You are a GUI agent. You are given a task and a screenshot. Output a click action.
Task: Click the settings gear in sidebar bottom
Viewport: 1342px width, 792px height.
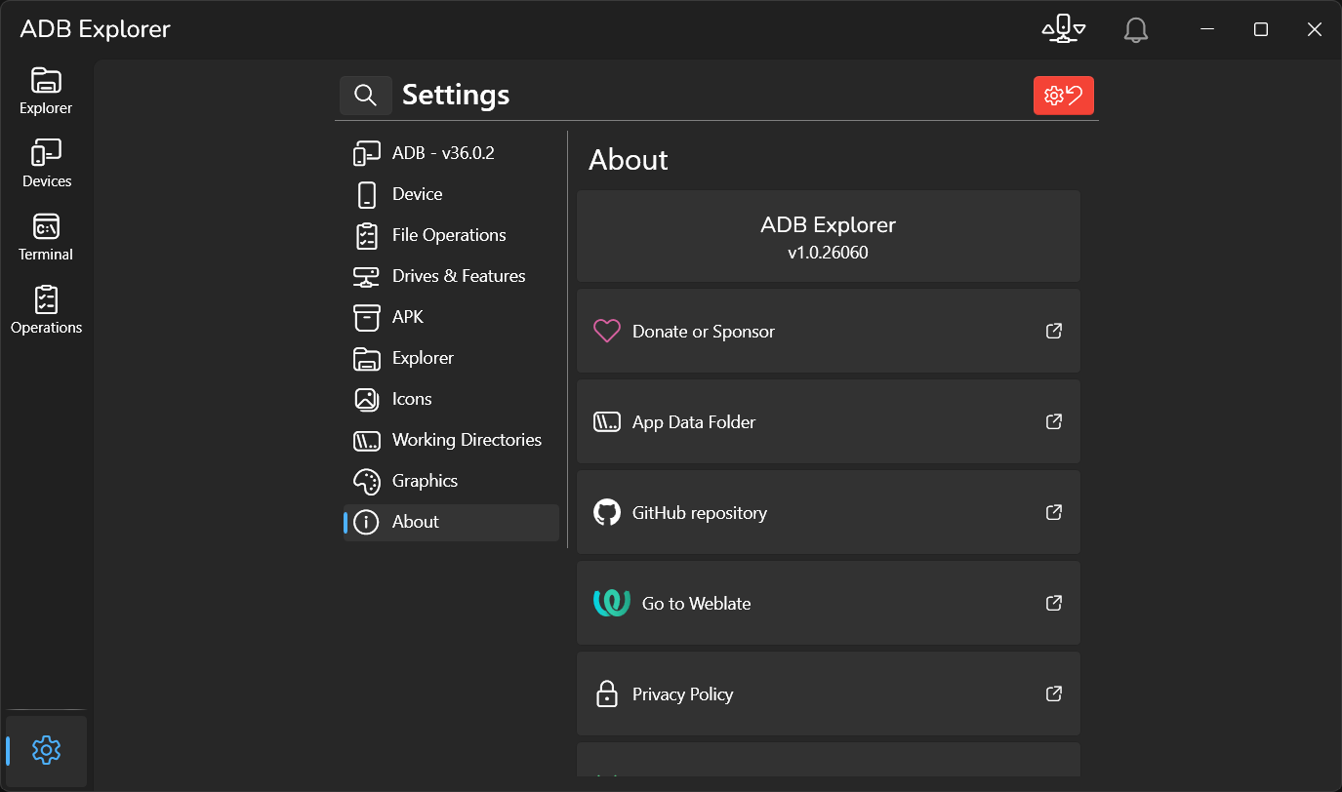click(x=46, y=751)
